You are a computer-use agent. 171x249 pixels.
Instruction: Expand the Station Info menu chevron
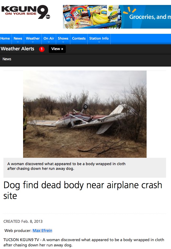(99, 42)
